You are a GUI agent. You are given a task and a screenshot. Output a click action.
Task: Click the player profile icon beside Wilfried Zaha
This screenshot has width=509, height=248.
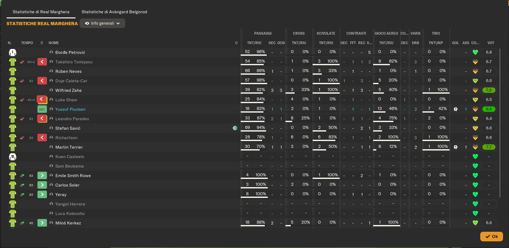pos(51,90)
